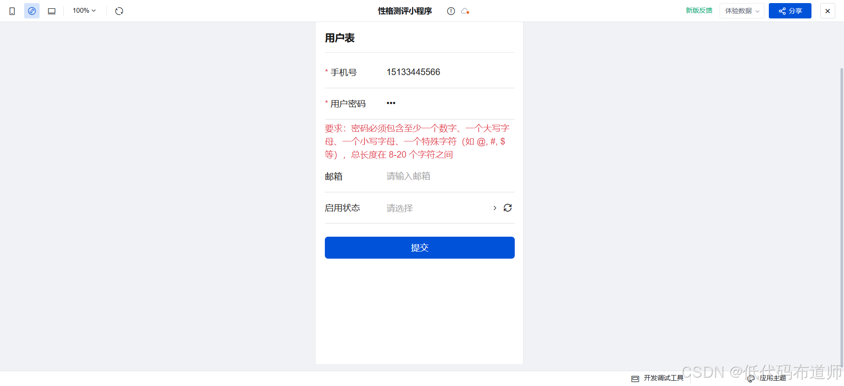Select the mini program preview icon
The width and height of the screenshot is (844, 386).
32,11
